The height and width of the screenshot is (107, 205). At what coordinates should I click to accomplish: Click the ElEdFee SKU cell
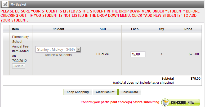click(102, 54)
